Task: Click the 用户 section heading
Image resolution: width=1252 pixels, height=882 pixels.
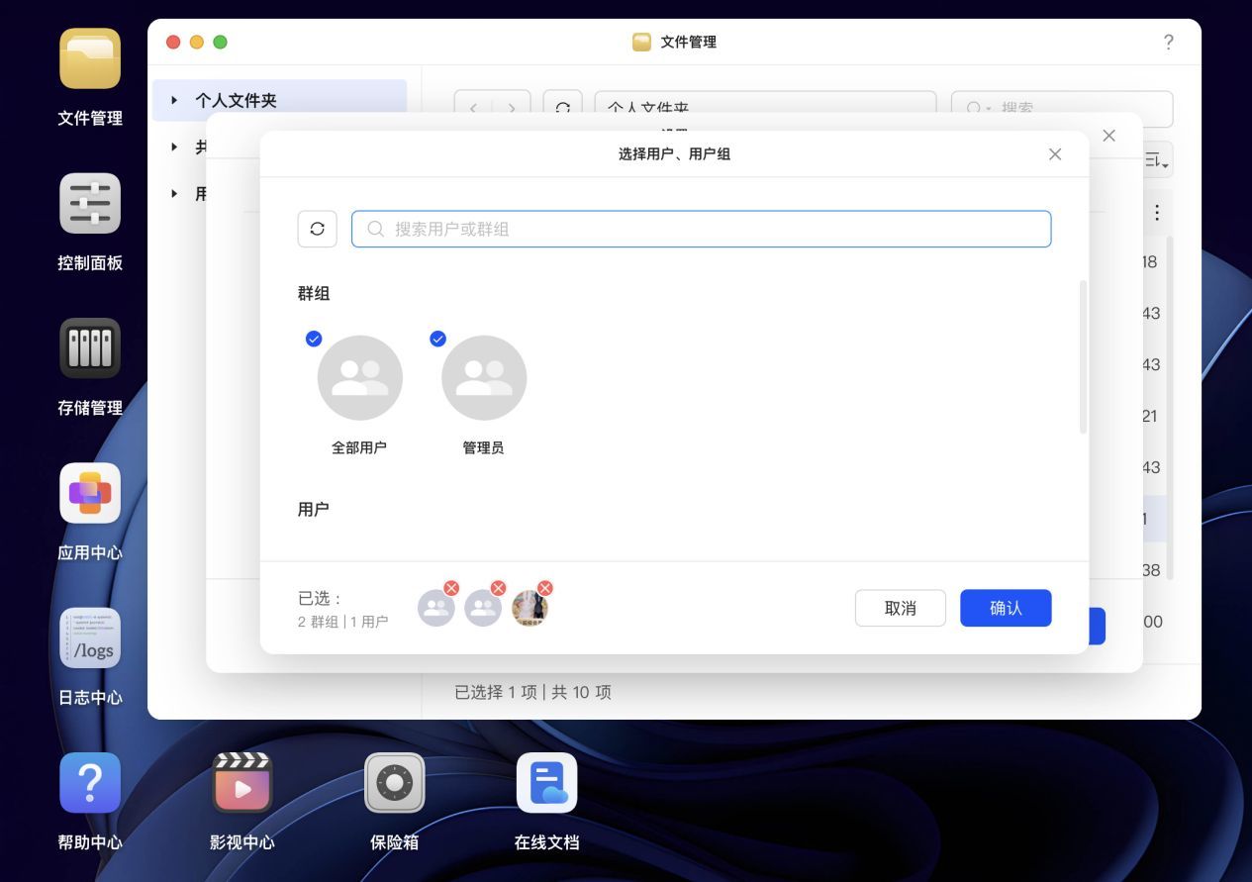Action: pyautogui.click(x=314, y=509)
